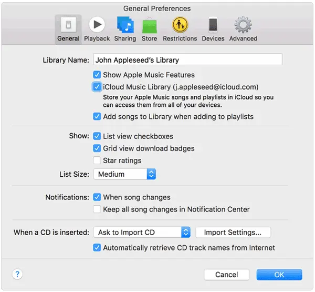Toggle Grid view download badges checkbox
Screen dimensions: 315x292
click(x=97, y=148)
